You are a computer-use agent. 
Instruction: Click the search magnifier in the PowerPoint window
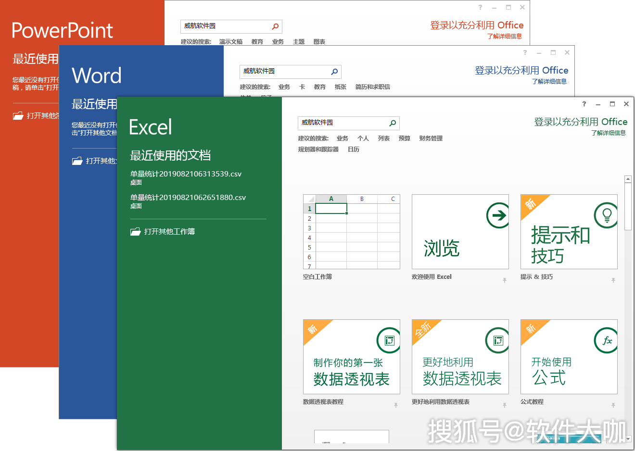point(275,26)
